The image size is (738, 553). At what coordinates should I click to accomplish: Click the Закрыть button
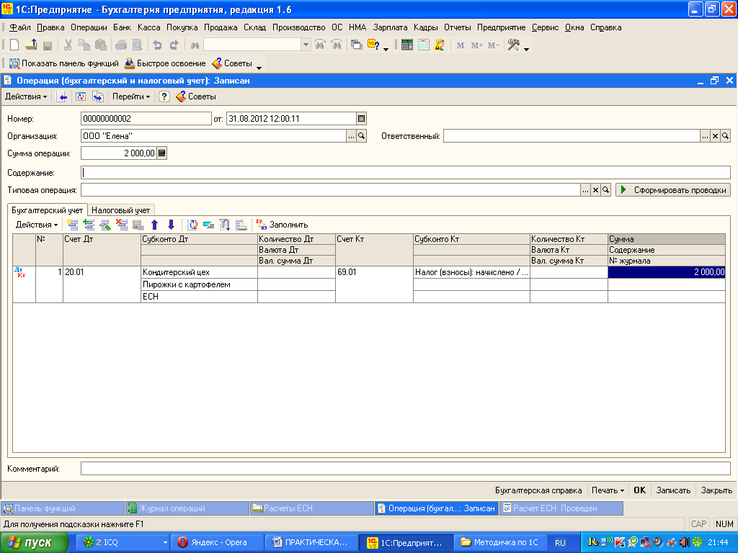tap(716, 490)
